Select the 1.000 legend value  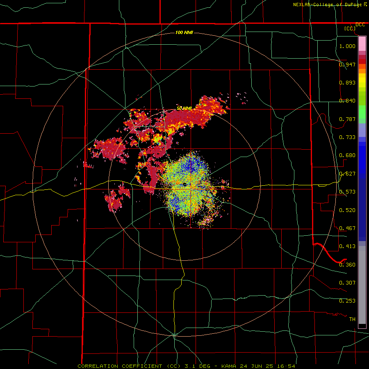[347, 46]
